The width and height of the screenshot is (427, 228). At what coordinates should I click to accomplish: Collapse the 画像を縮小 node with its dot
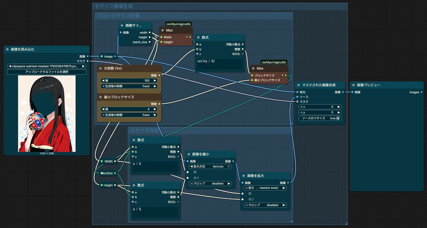point(189,154)
